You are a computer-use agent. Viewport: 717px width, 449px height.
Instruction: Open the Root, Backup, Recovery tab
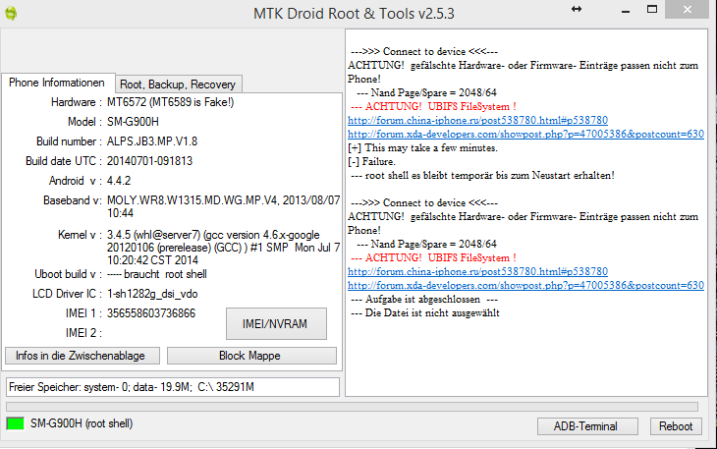(178, 84)
